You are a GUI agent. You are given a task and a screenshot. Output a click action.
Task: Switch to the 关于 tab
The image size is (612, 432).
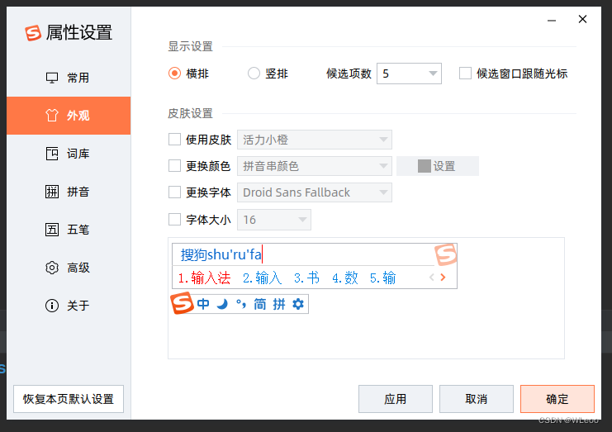coord(69,305)
